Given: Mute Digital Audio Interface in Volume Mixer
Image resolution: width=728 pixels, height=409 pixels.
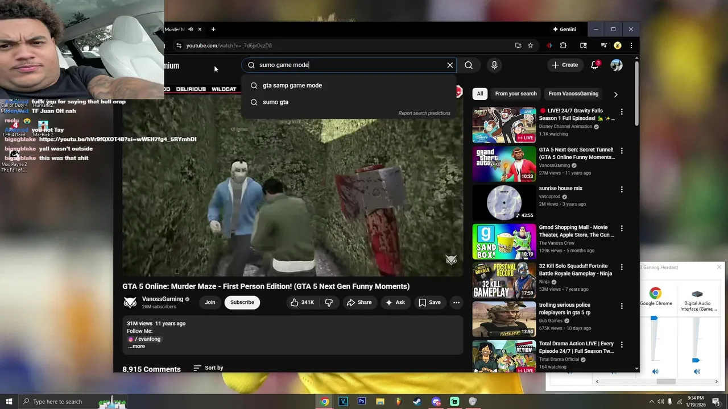Looking at the screenshot, I should pyautogui.click(x=697, y=372).
